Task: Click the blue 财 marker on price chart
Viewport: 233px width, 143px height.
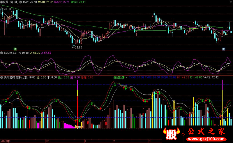Action: 224,48
